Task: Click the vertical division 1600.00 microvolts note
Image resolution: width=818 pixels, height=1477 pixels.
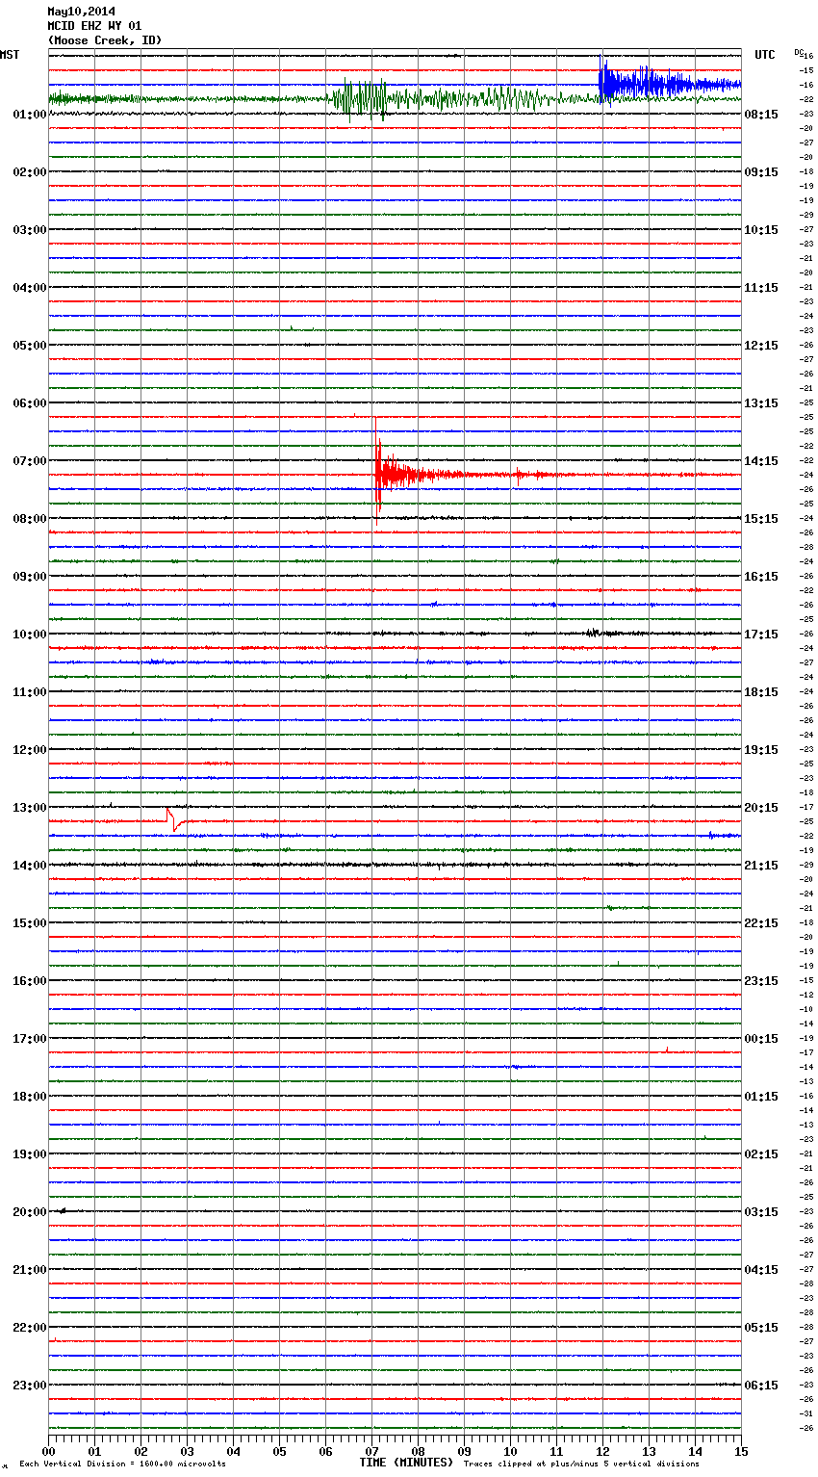Action: 122,1464
